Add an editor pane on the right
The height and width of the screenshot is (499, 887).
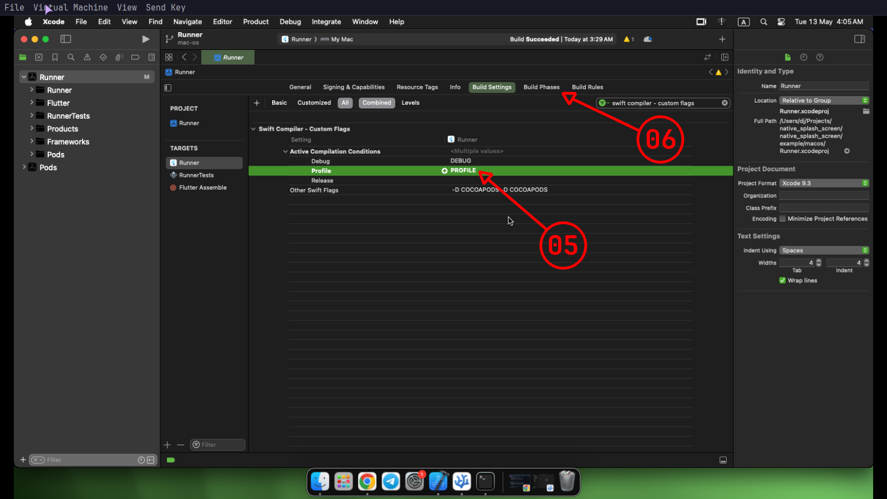click(725, 57)
